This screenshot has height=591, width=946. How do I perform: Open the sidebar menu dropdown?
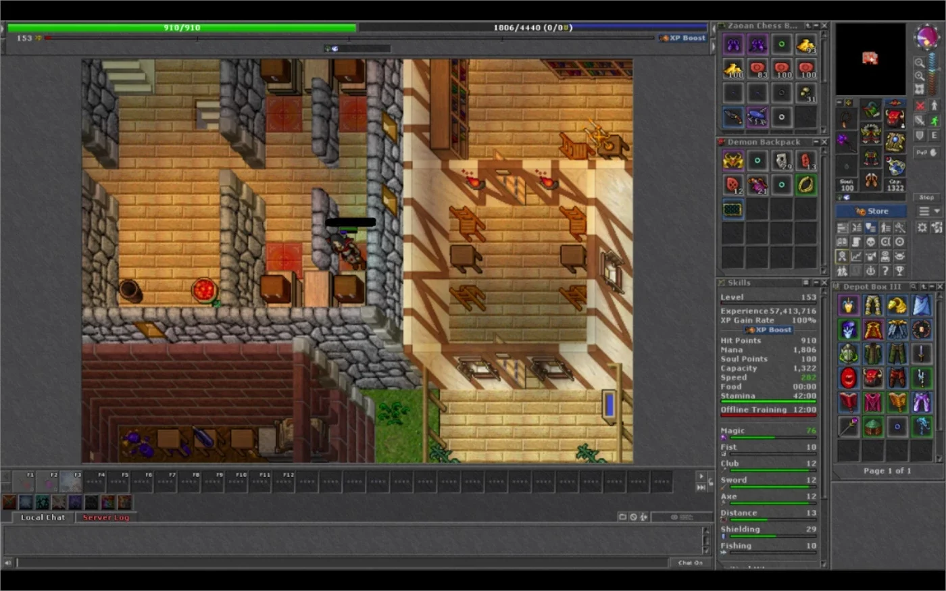tap(930, 211)
